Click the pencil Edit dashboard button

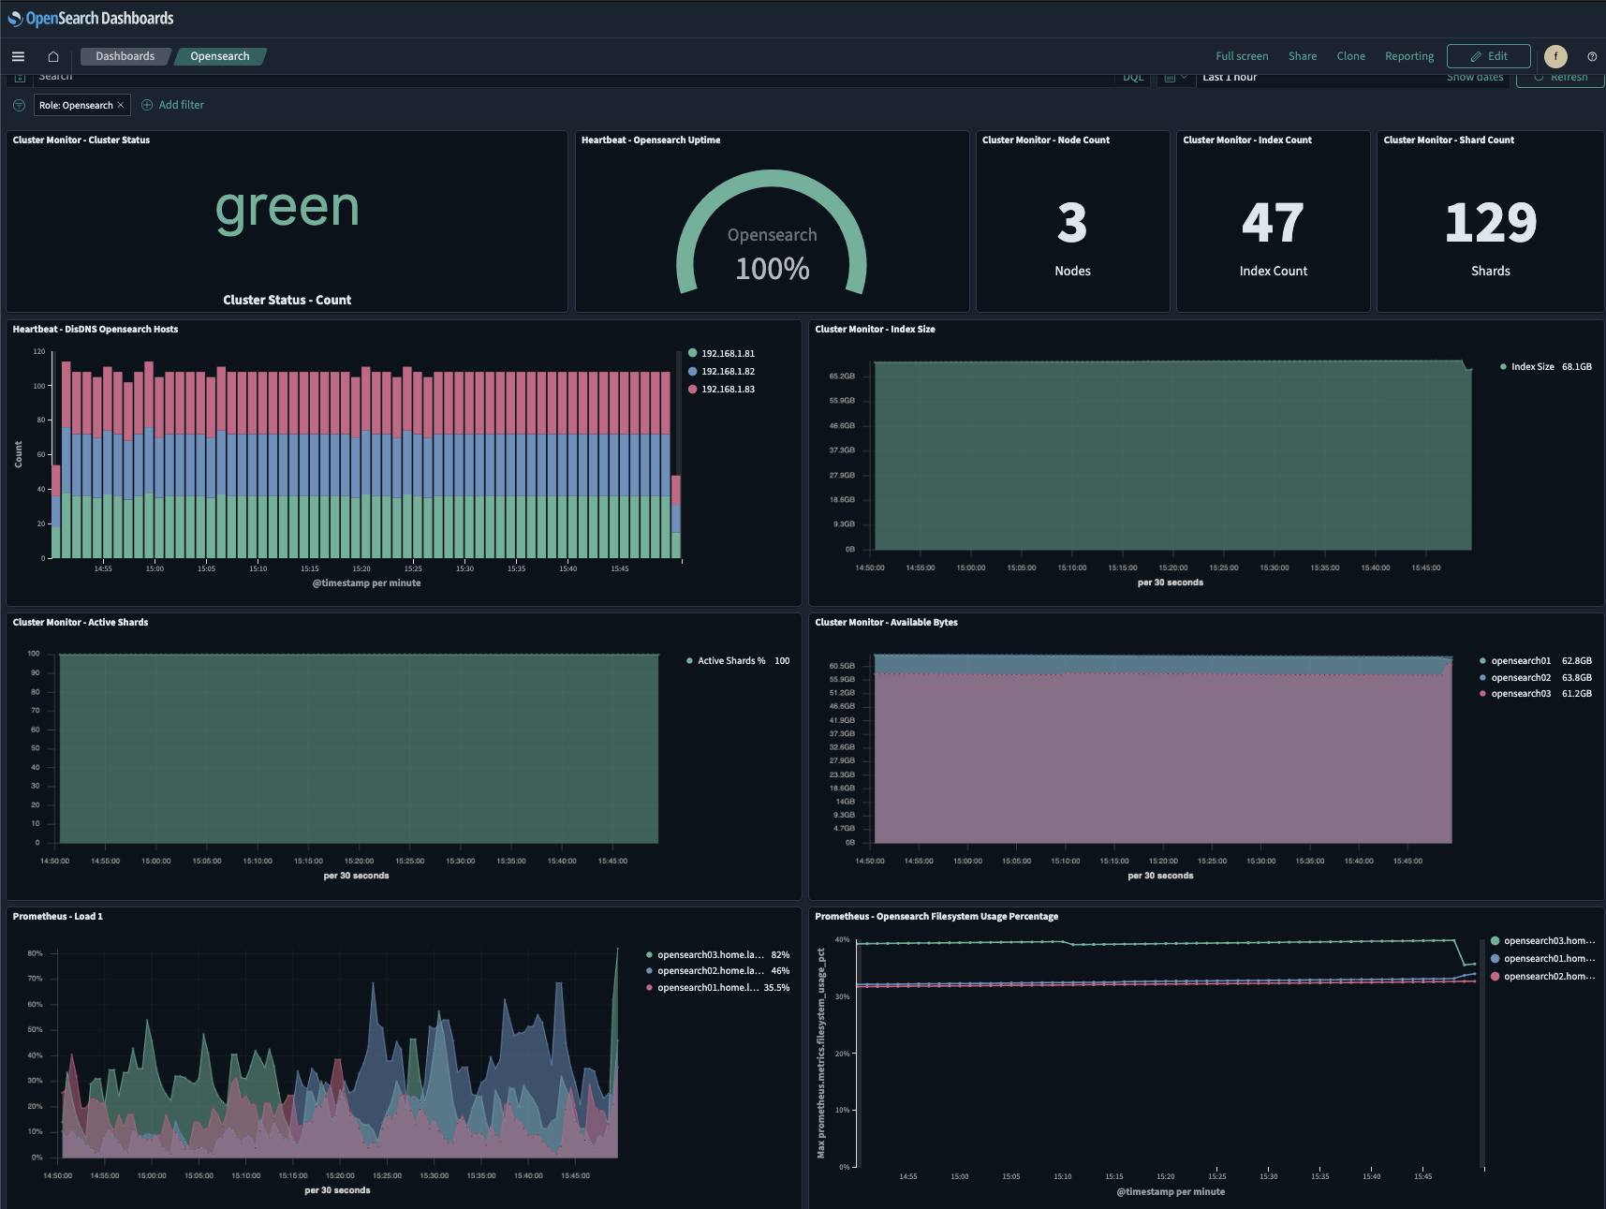[1488, 56]
